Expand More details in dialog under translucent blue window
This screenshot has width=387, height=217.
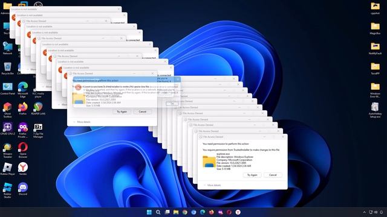pos(82,122)
